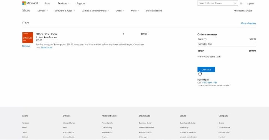Click Sign in
The height and width of the screenshot is (140, 269).
250,3
